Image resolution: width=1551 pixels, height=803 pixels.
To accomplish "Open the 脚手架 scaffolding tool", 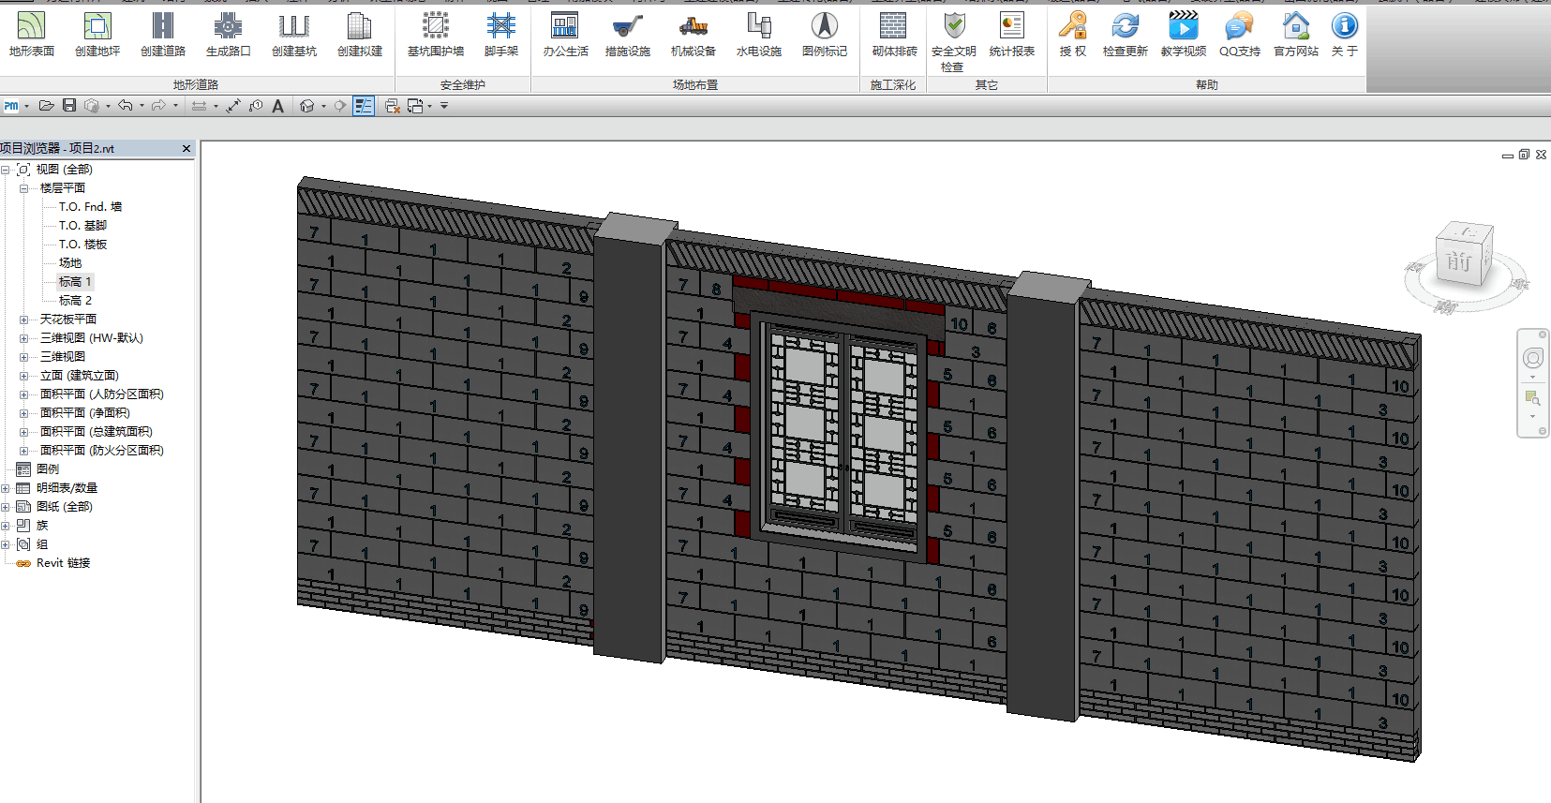I will pyautogui.click(x=500, y=35).
